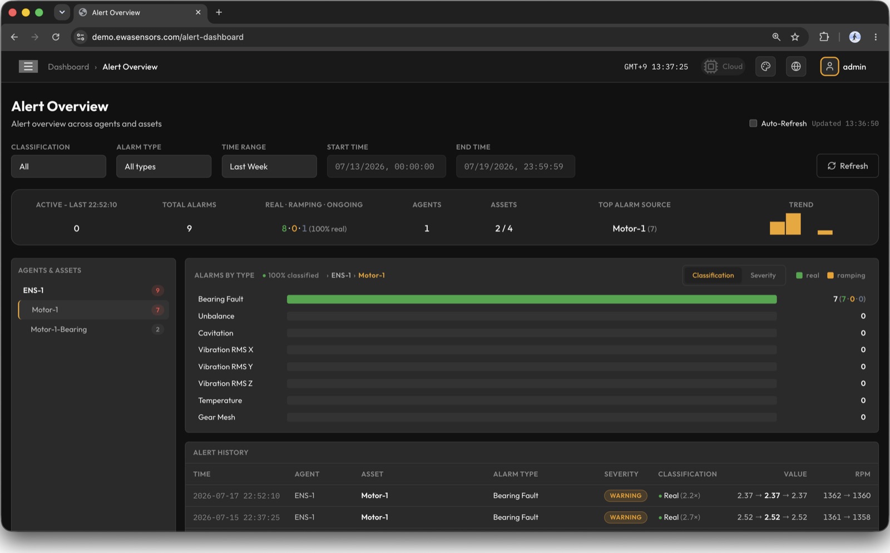Image resolution: width=890 pixels, height=553 pixels.
Task: Open the hamburger sidebar menu
Action: pyautogui.click(x=28, y=67)
